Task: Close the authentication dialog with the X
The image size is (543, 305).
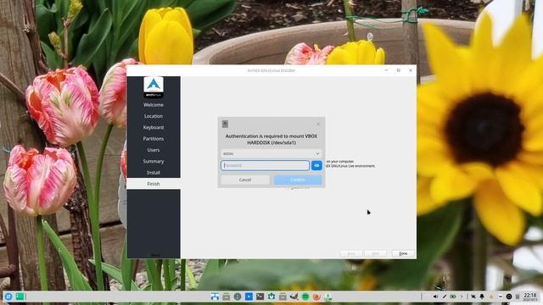Action: pyautogui.click(x=318, y=124)
